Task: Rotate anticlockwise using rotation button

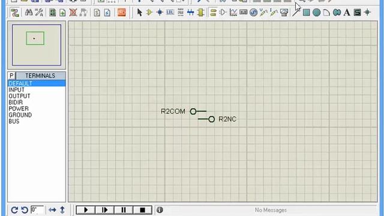Action: click(25, 210)
